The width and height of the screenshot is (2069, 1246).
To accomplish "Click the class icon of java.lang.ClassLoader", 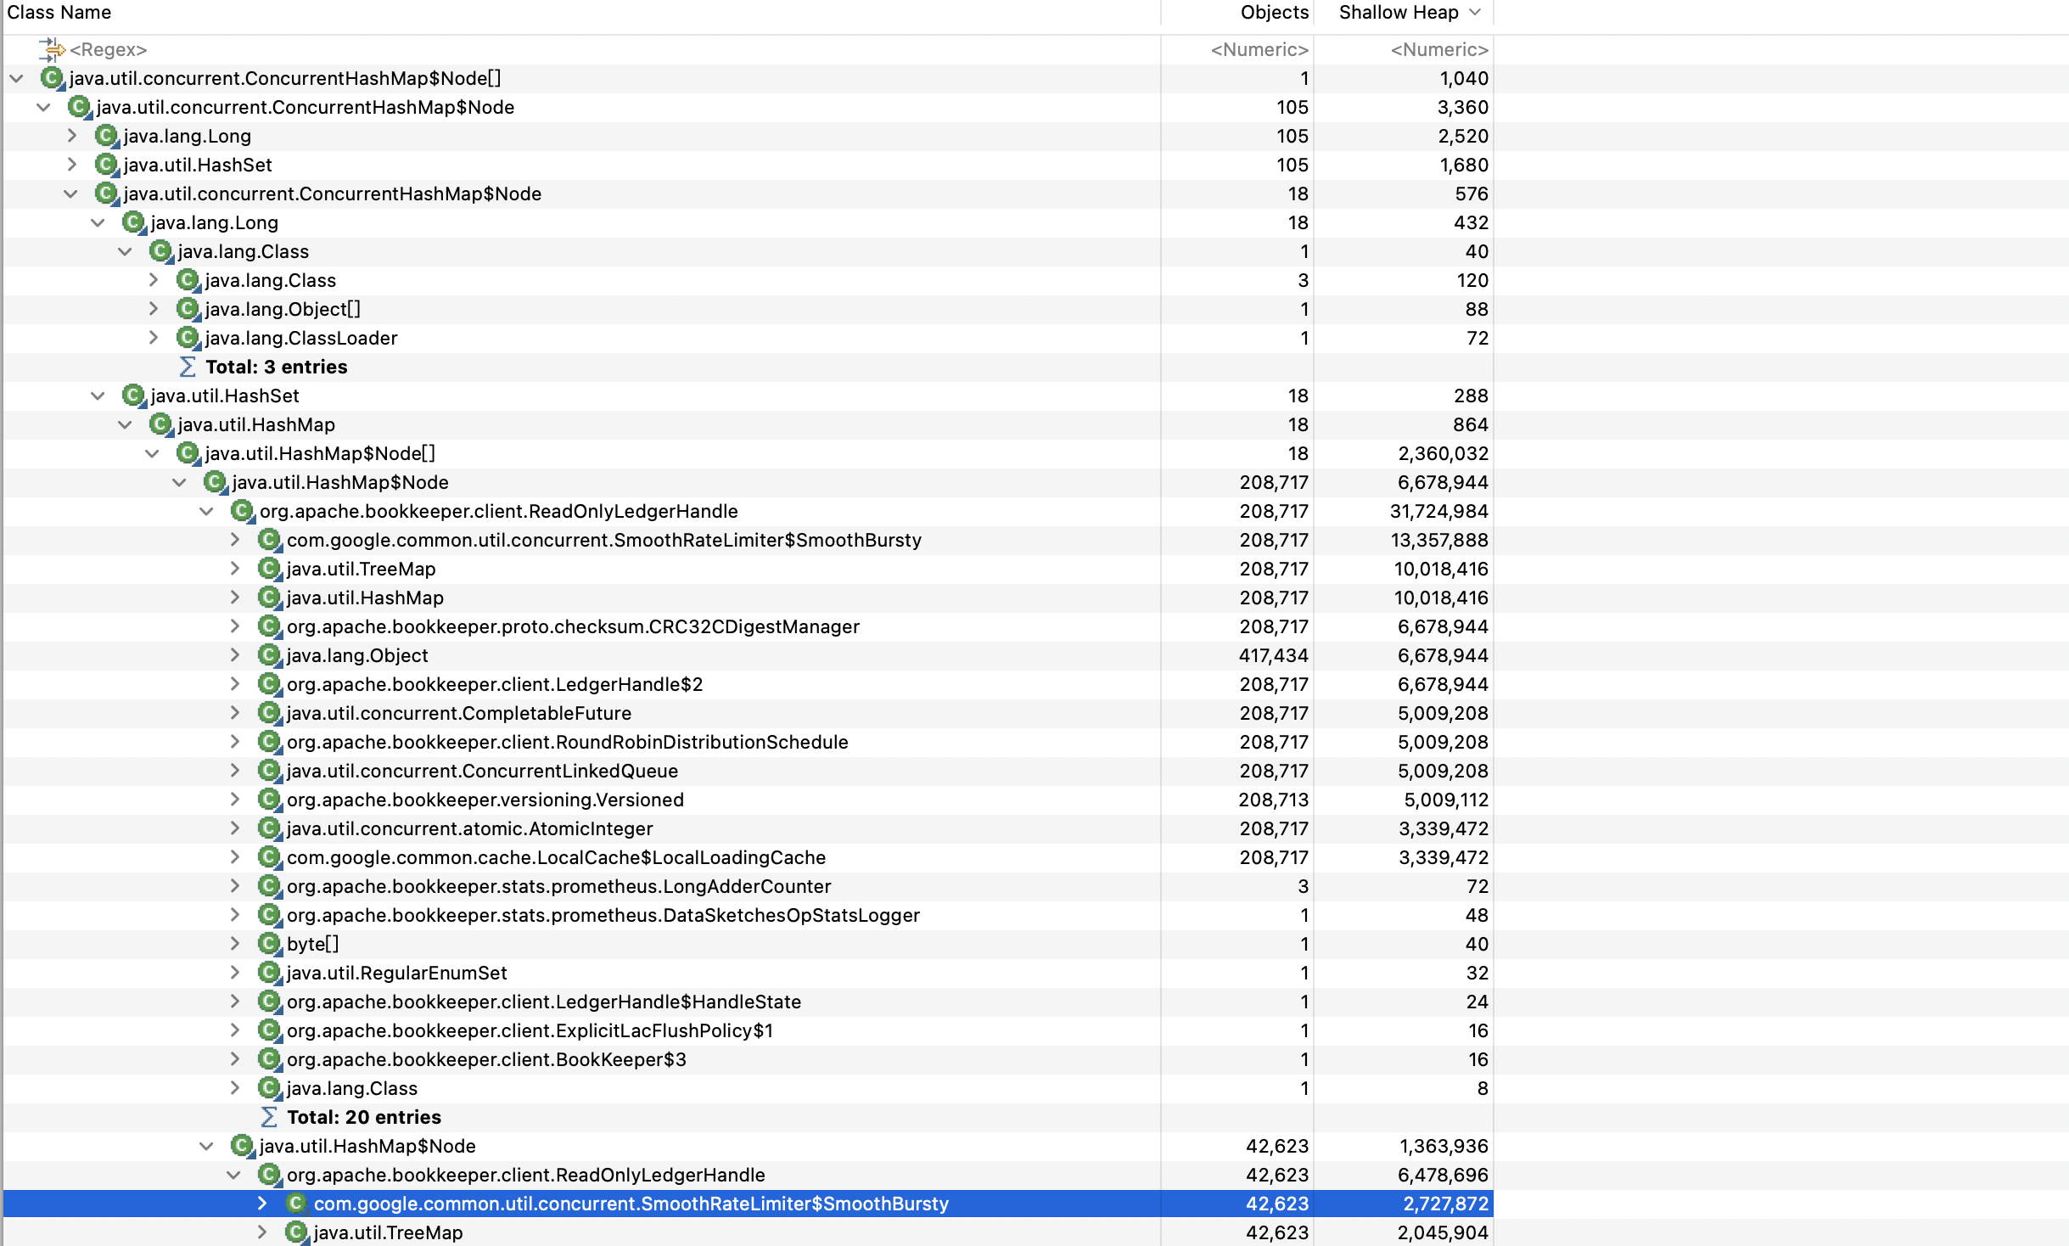I will 188,338.
